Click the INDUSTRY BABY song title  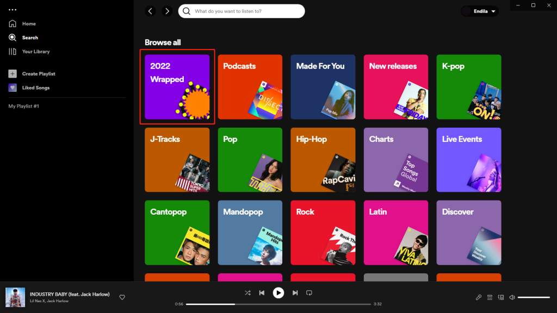tap(70, 294)
